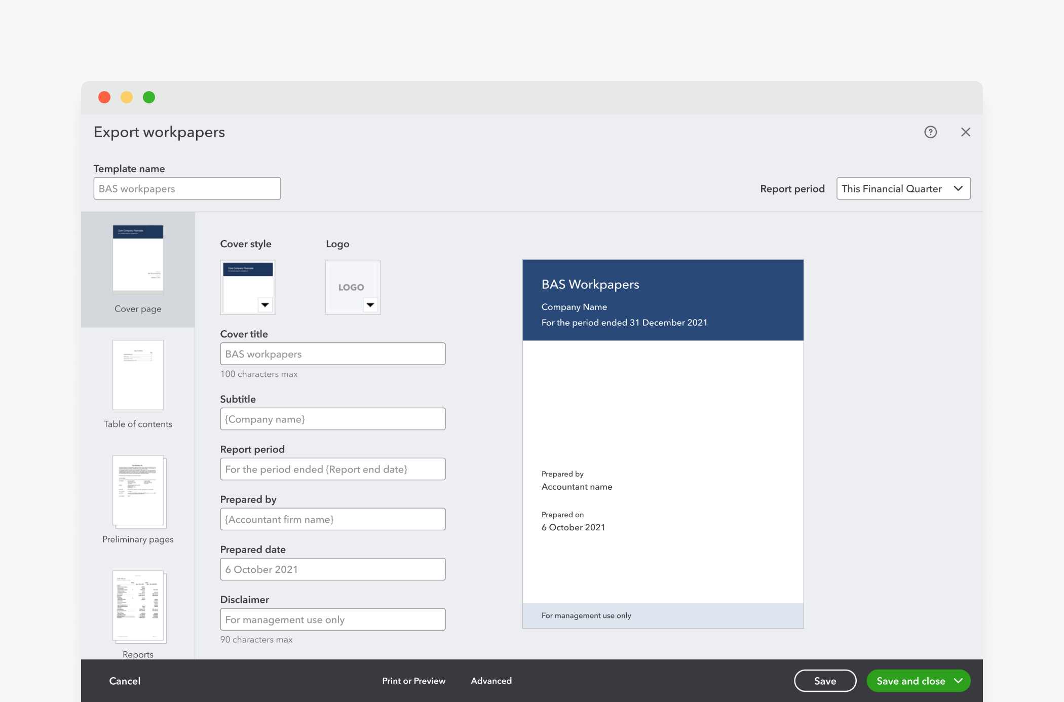Click the Save button
1064x702 pixels.
(825, 681)
